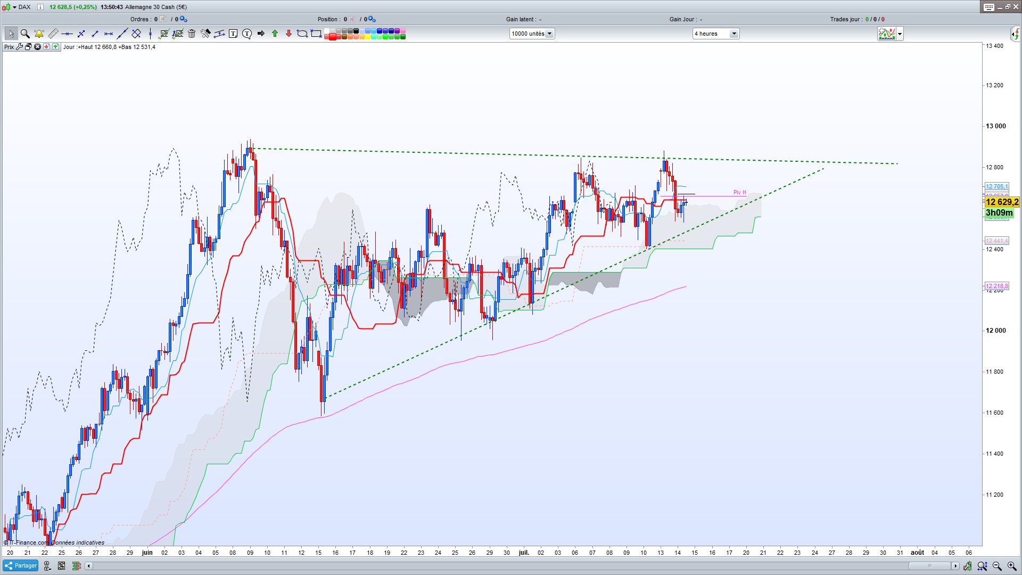Expand the indicators button dropdown arrow
Screen dimensions: 1022x575
(x=900, y=34)
